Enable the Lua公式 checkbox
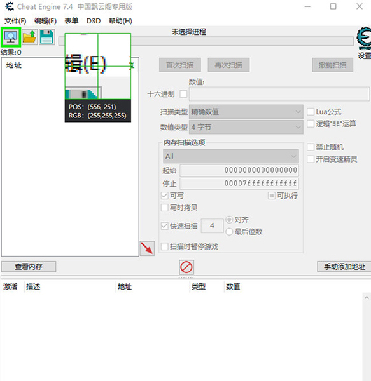The image size is (371, 381). click(311, 112)
